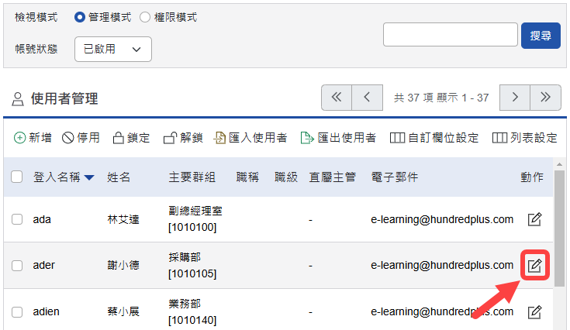Go to the last page of results

(x=545, y=98)
